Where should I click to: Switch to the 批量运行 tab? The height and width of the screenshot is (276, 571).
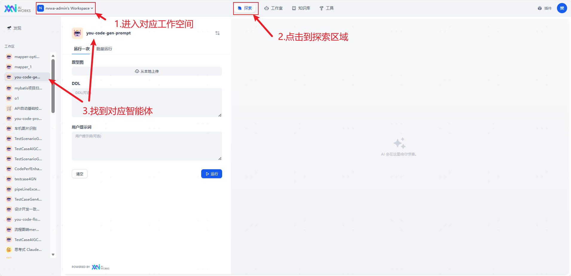coord(104,48)
